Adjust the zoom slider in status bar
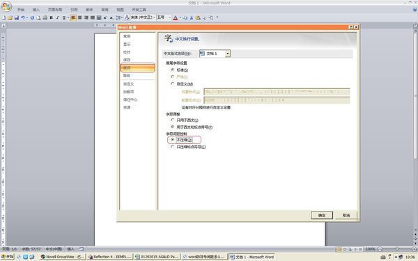The image size is (418, 261). [397, 249]
